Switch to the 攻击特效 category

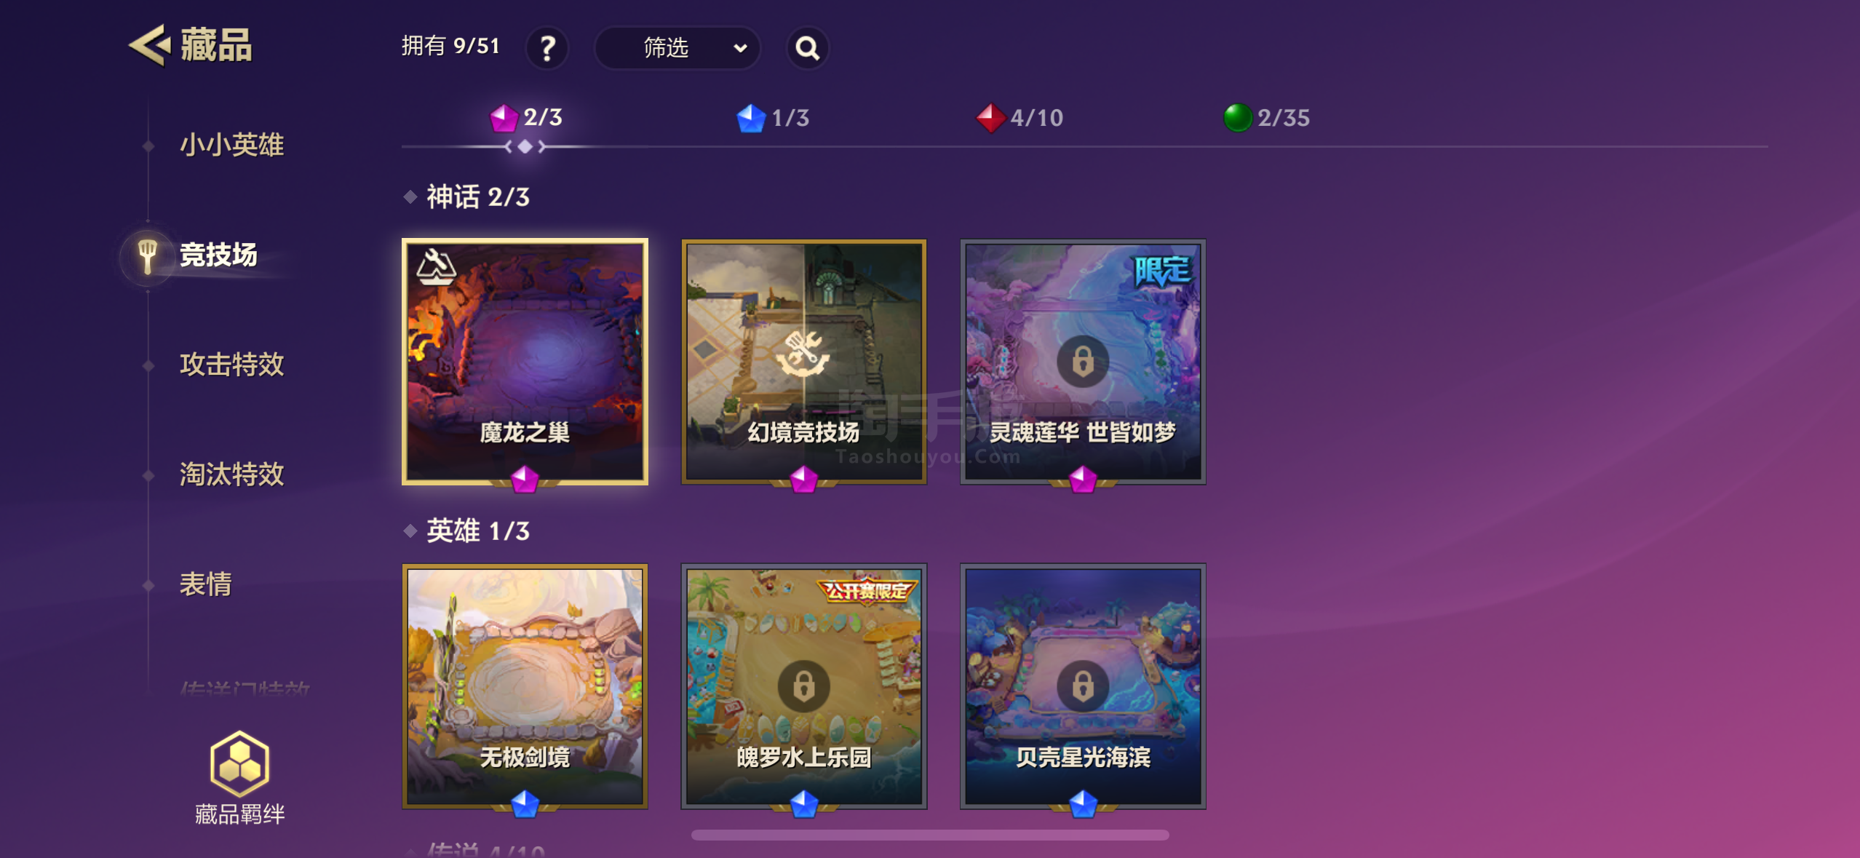[x=231, y=364]
